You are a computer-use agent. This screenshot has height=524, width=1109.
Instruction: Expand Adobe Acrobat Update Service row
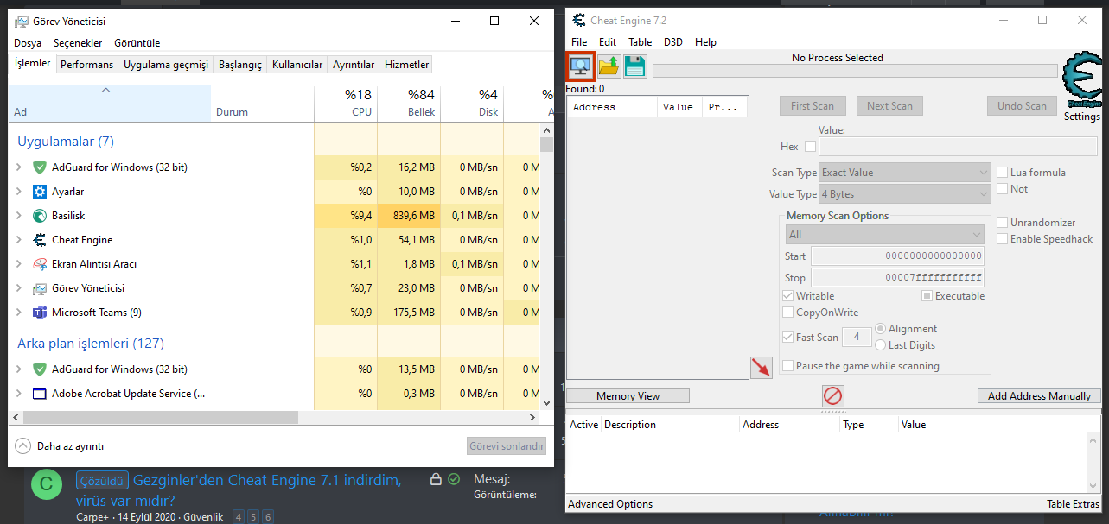(x=19, y=394)
